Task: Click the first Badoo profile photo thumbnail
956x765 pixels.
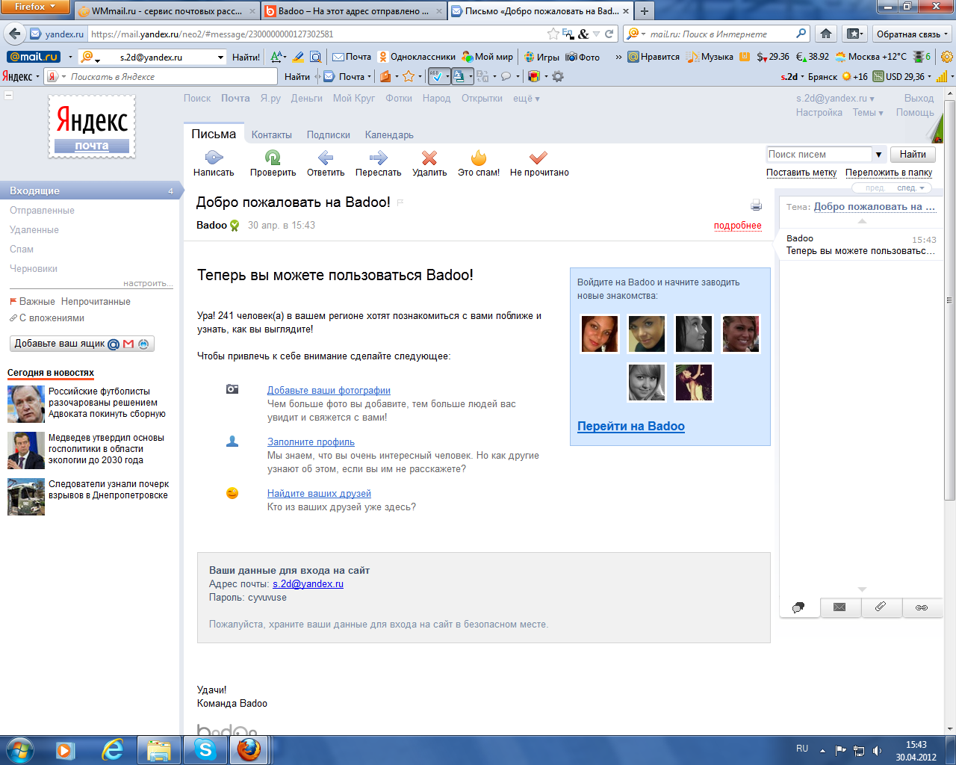Action: pyautogui.click(x=600, y=333)
